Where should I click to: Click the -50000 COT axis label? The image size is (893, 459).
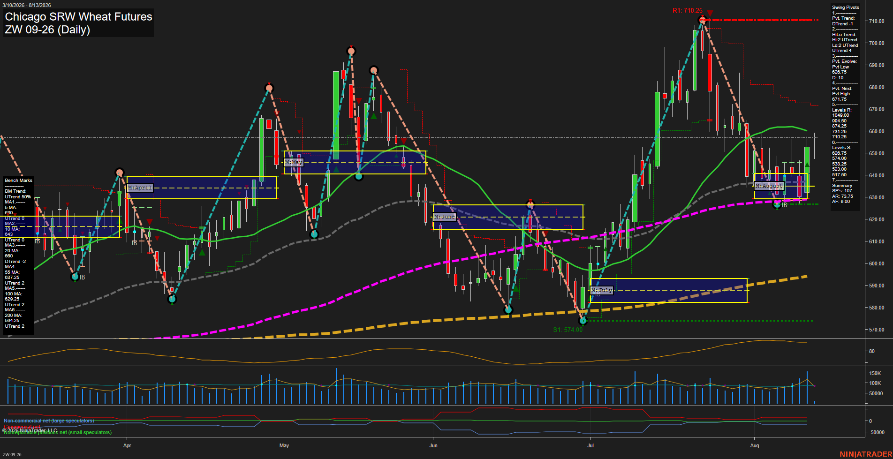pos(877,432)
